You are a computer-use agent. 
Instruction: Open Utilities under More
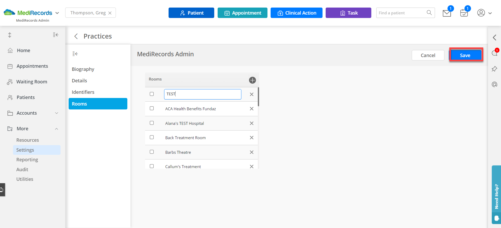point(25,179)
